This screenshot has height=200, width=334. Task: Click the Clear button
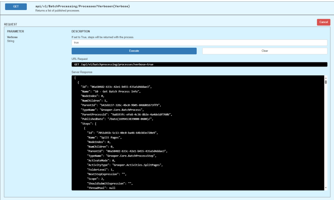coord(265,51)
